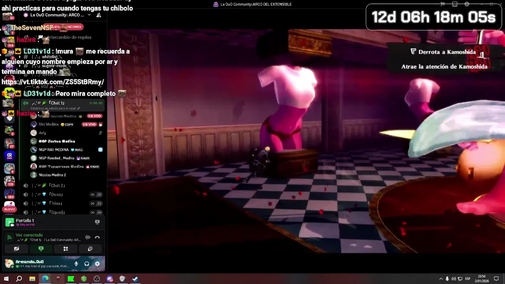The height and width of the screenshot is (284, 505).
Task: Open ESP language input indicator
Action: [x=468, y=279]
